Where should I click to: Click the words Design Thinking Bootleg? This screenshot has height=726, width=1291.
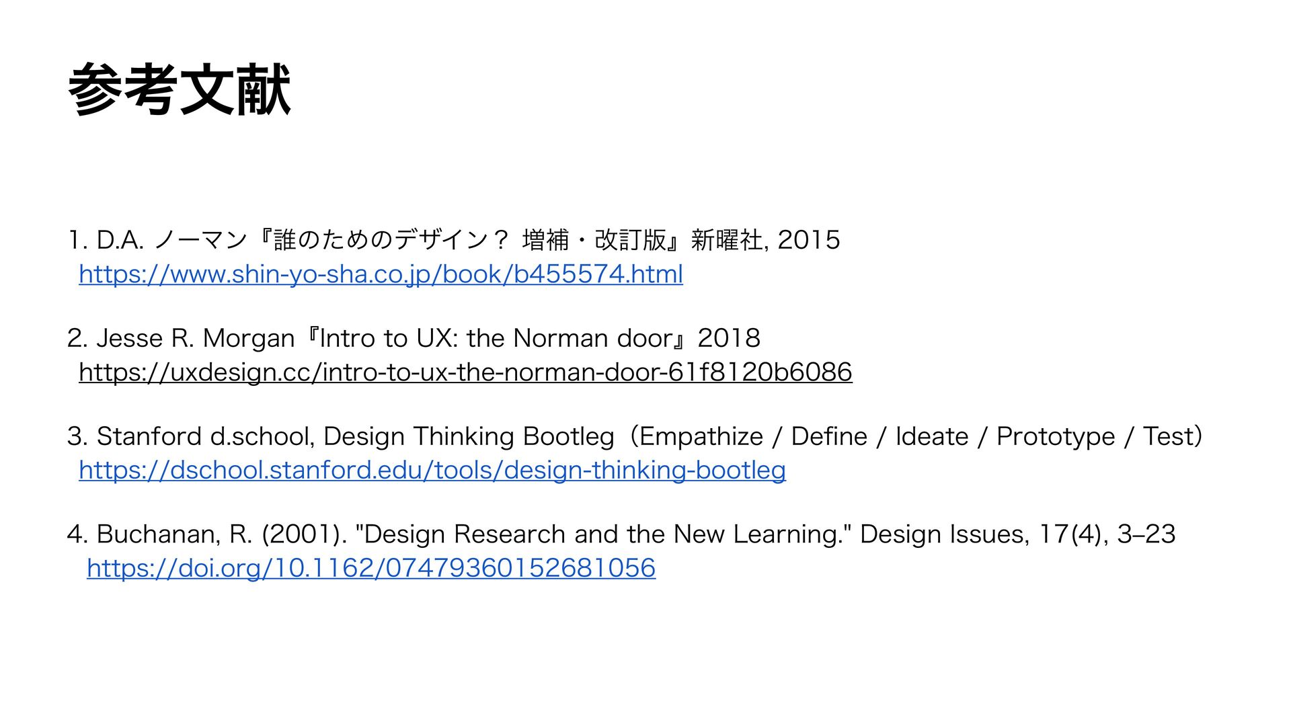tap(469, 436)
